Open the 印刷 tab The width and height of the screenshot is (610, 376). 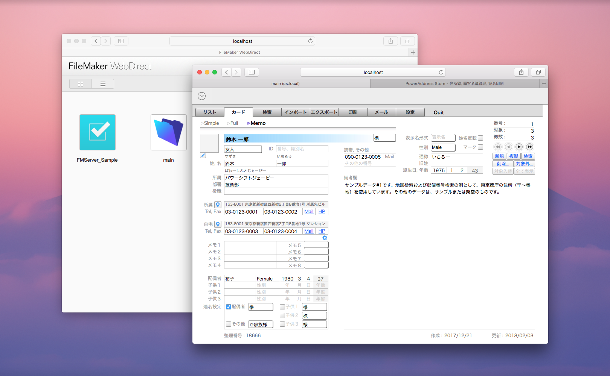(353, 112)
